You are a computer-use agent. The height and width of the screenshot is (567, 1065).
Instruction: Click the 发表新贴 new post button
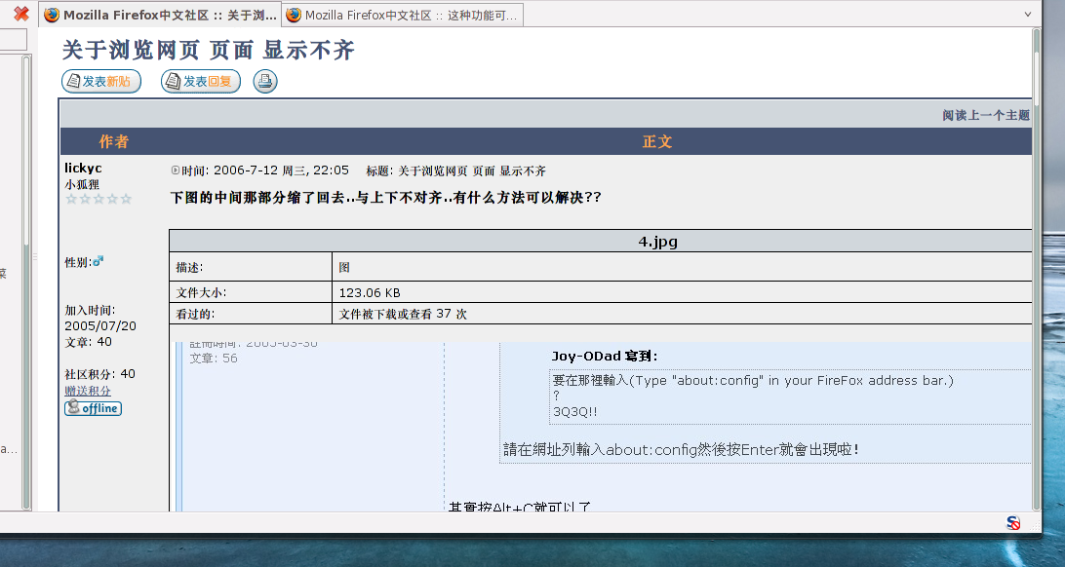tap(101, 82)
